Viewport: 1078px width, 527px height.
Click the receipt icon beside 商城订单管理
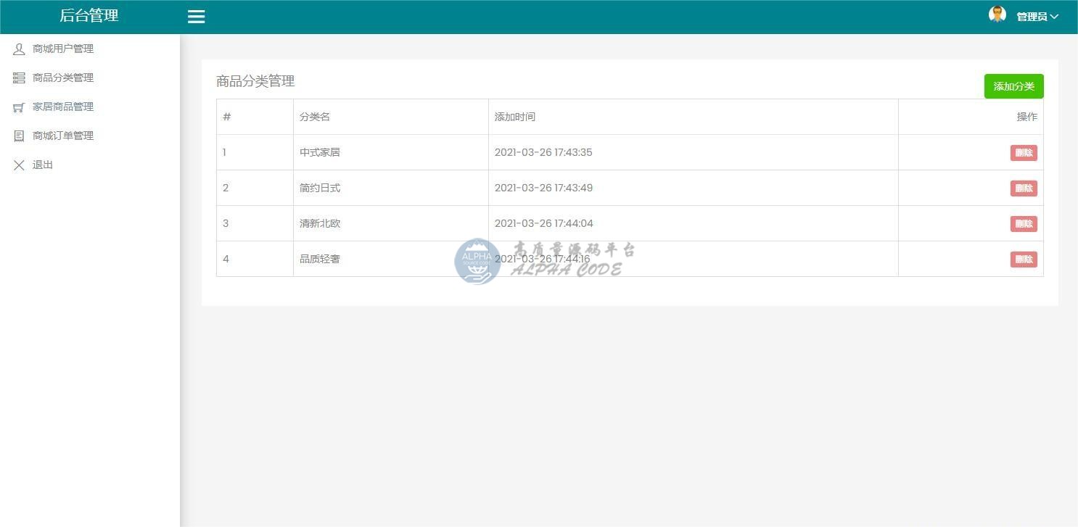(x=19, y=136)
